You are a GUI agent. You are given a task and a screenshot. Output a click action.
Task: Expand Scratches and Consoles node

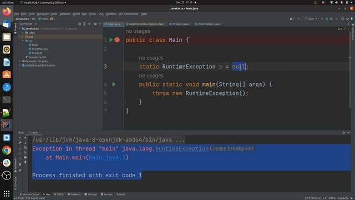20,66
